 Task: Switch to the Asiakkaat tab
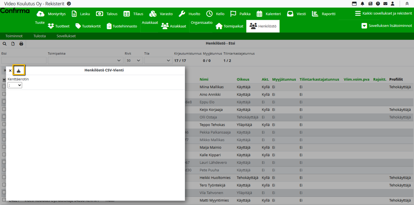click(174, 26)
